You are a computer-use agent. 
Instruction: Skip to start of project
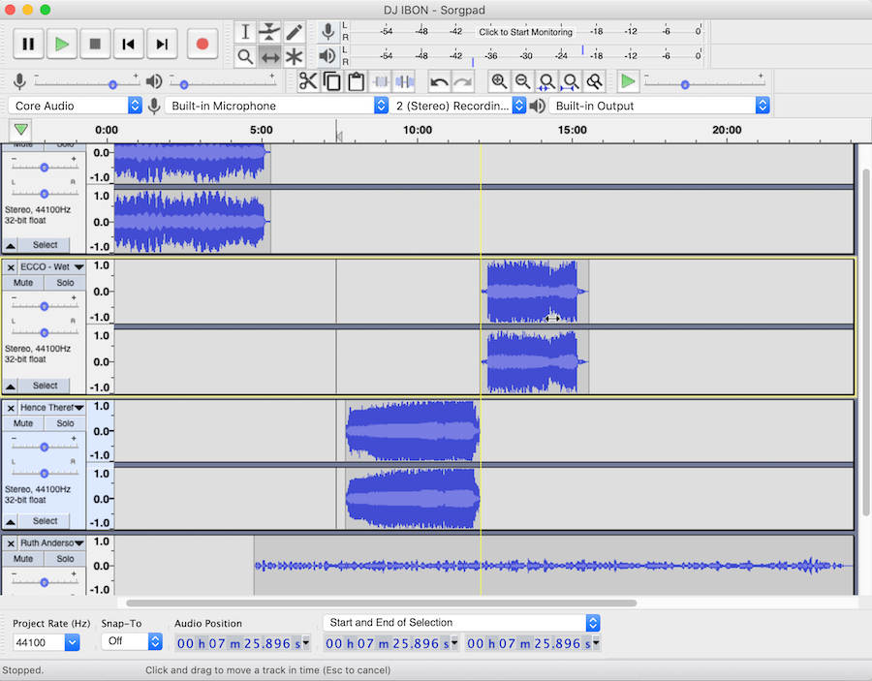pos(129,44)
